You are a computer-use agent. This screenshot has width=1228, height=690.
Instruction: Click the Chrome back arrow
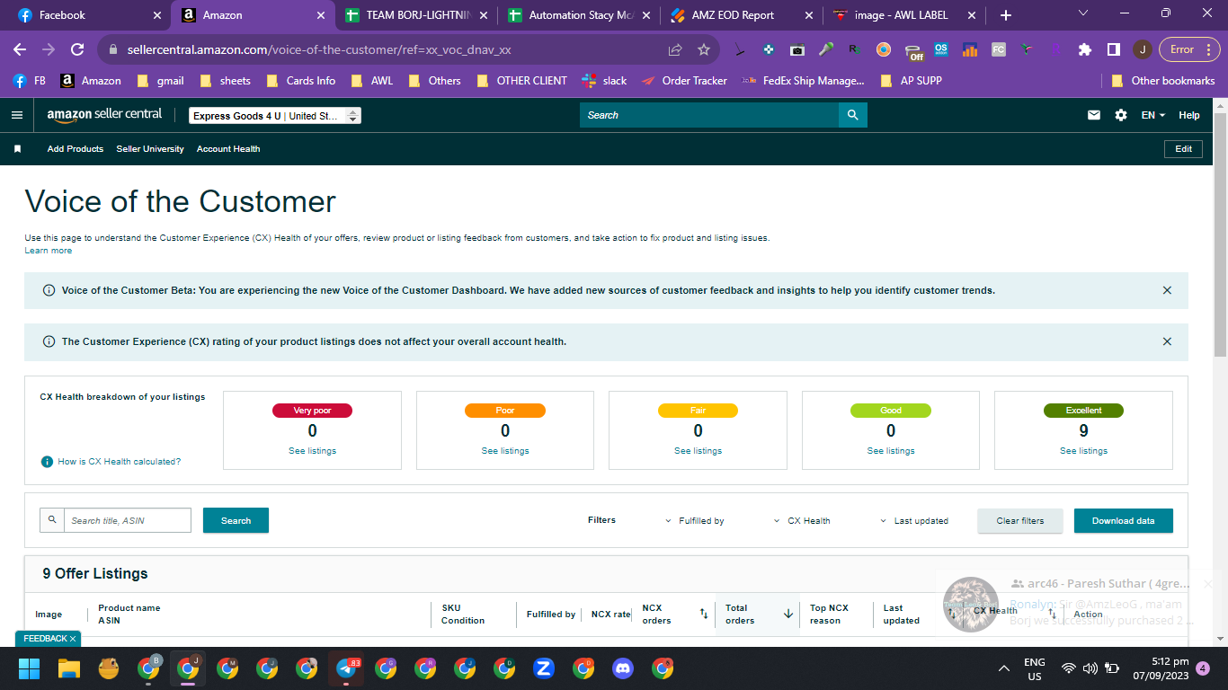[20, 49]
